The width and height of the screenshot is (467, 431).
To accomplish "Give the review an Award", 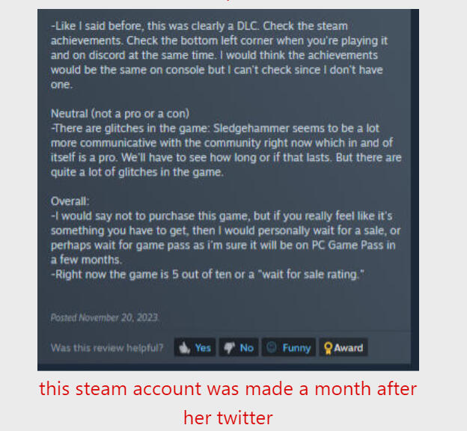I will point(344,347).
